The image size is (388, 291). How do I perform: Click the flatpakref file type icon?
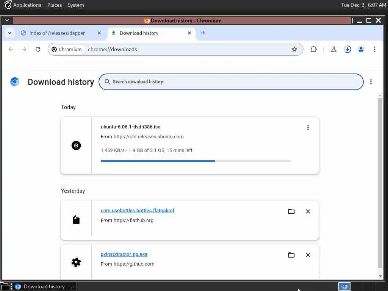pos(76,219)
